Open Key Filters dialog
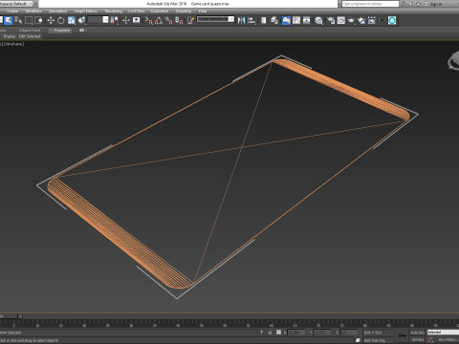This screenshot has width=459, height=344. [448, 340]
